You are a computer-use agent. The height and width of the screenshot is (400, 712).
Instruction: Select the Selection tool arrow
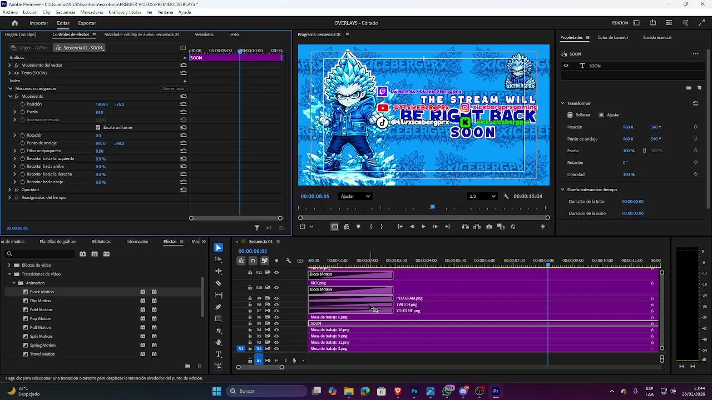(219, 248)
